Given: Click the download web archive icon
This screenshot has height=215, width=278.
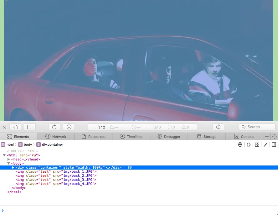Looking at the screenshot, I should (69, 127).
